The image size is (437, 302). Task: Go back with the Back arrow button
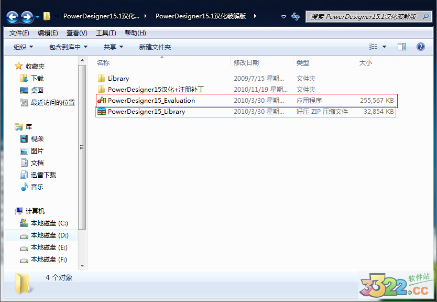12,17
